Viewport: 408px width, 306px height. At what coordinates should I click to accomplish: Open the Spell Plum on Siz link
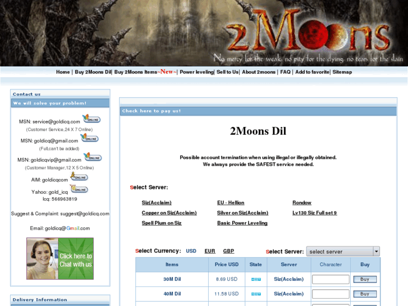[162, 223]
